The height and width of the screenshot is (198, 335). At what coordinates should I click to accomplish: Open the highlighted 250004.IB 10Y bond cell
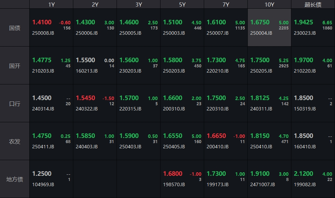coord(269,28)
